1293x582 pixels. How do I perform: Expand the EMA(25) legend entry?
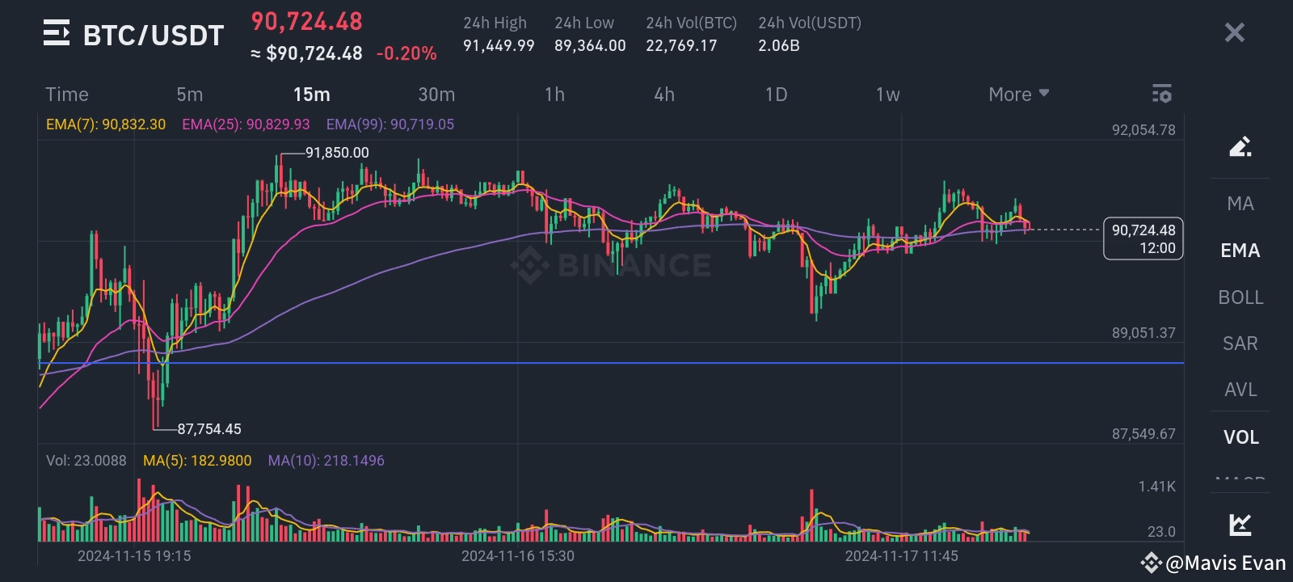245,124
